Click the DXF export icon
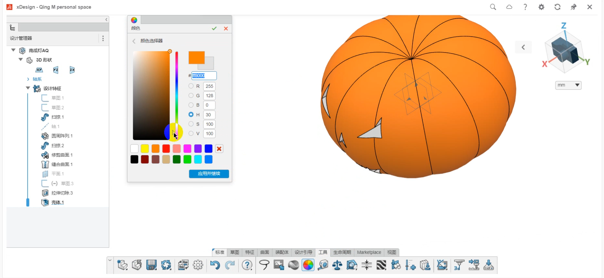 coord(488,265)
